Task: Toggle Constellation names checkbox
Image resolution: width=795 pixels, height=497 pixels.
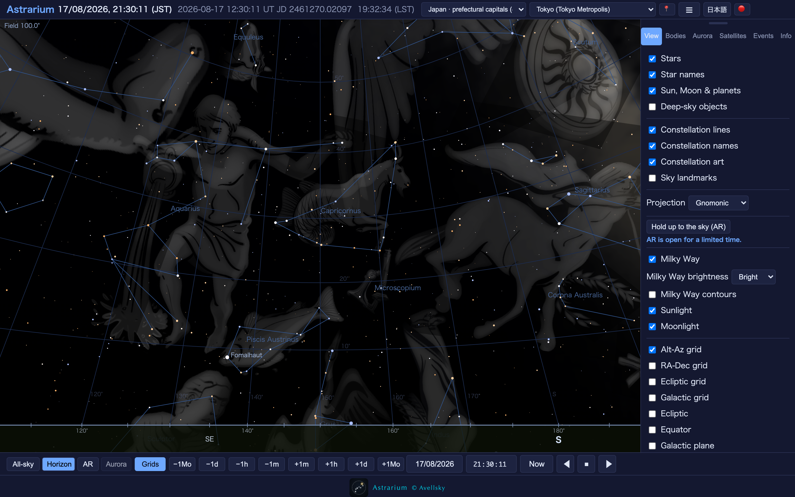Action: pyautogui.click(x=652, y=146)
